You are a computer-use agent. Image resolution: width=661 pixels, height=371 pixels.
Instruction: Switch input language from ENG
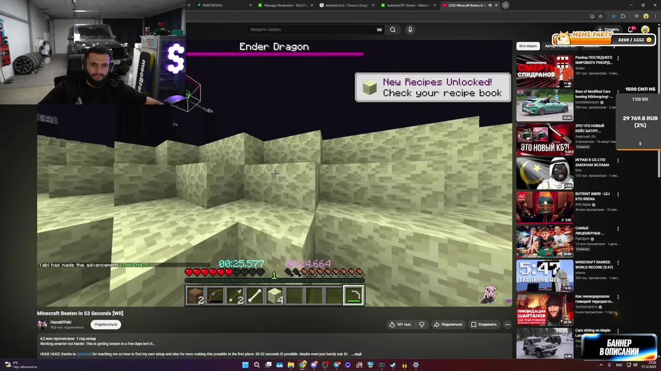click(619, 365)
